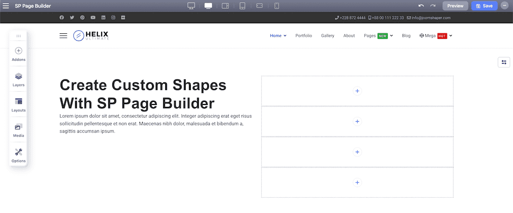Open the Layers panel
This screenshot has width=513, height=213.
click(x=18, y=80)
